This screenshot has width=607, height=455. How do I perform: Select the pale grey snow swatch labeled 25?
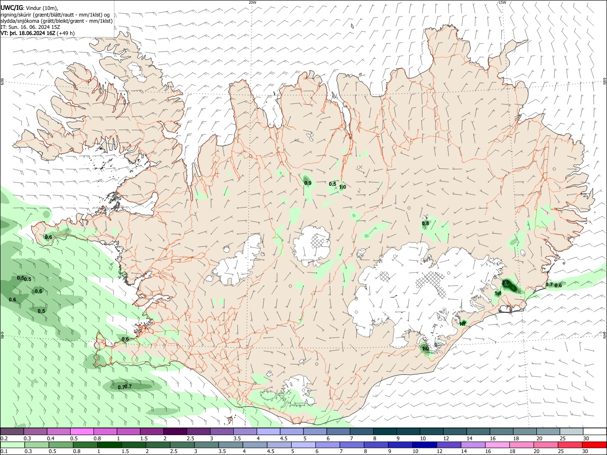pyautogui.click(x=571, y=432)
